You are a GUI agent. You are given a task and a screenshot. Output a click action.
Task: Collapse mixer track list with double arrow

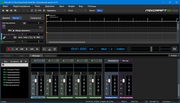click(x=26, y=61)
